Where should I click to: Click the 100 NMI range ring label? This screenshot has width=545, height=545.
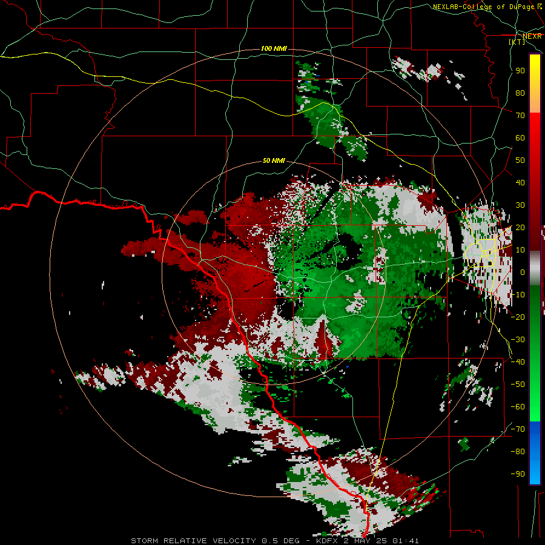[274, 48]
